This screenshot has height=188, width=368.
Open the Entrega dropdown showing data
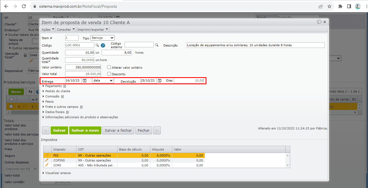point(103,80)
